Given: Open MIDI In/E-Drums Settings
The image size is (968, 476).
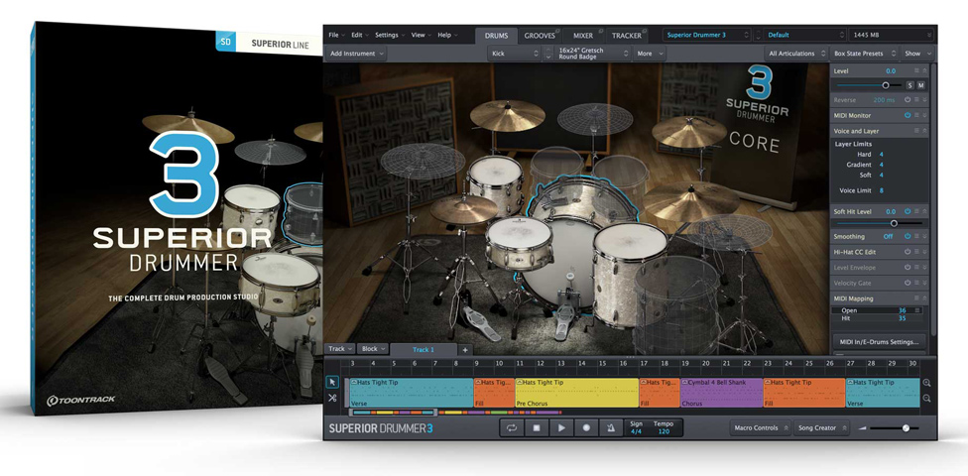Looking at the screenshot, I should [879, 342].
